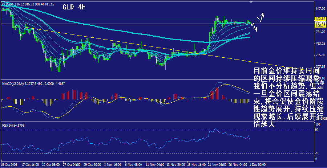Click the 763.15 price axis label

[320, 44]
